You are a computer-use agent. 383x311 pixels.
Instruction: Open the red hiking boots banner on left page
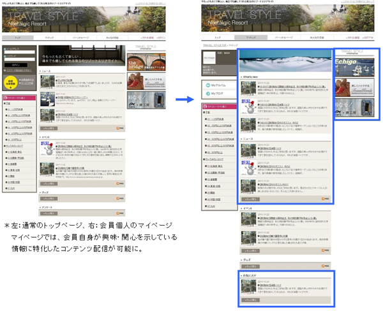[x=146, y=81]
